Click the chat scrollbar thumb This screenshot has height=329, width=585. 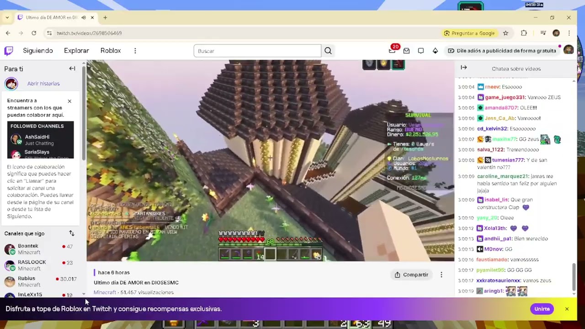574,276
